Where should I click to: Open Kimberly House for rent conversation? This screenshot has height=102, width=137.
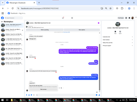(12, 35)
